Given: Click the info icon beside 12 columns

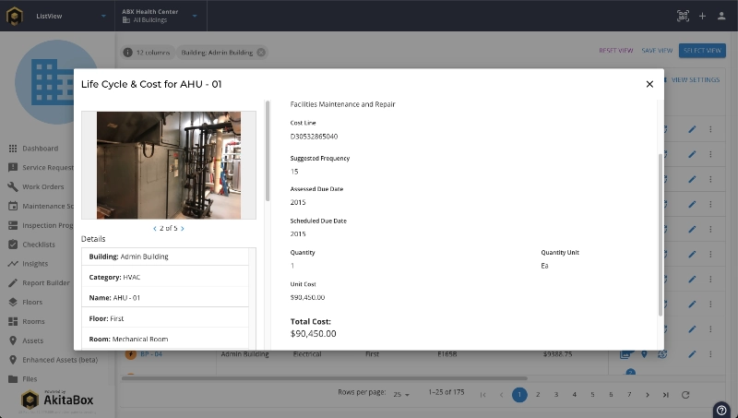Looking at the screenshot, I should [128, 53].
